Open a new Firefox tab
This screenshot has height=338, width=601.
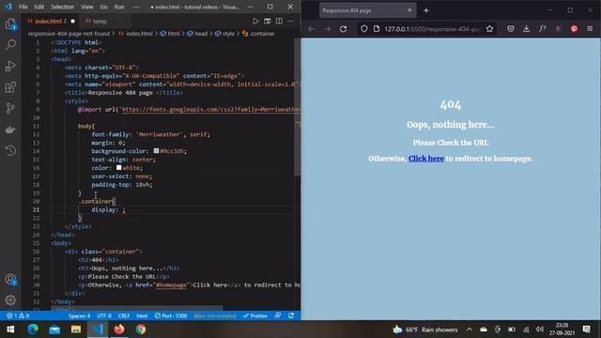tap(425, 10)
